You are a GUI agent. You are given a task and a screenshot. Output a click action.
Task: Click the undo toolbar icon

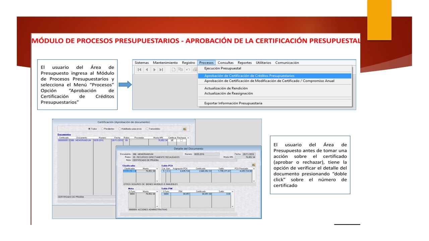tap(188, 70)
